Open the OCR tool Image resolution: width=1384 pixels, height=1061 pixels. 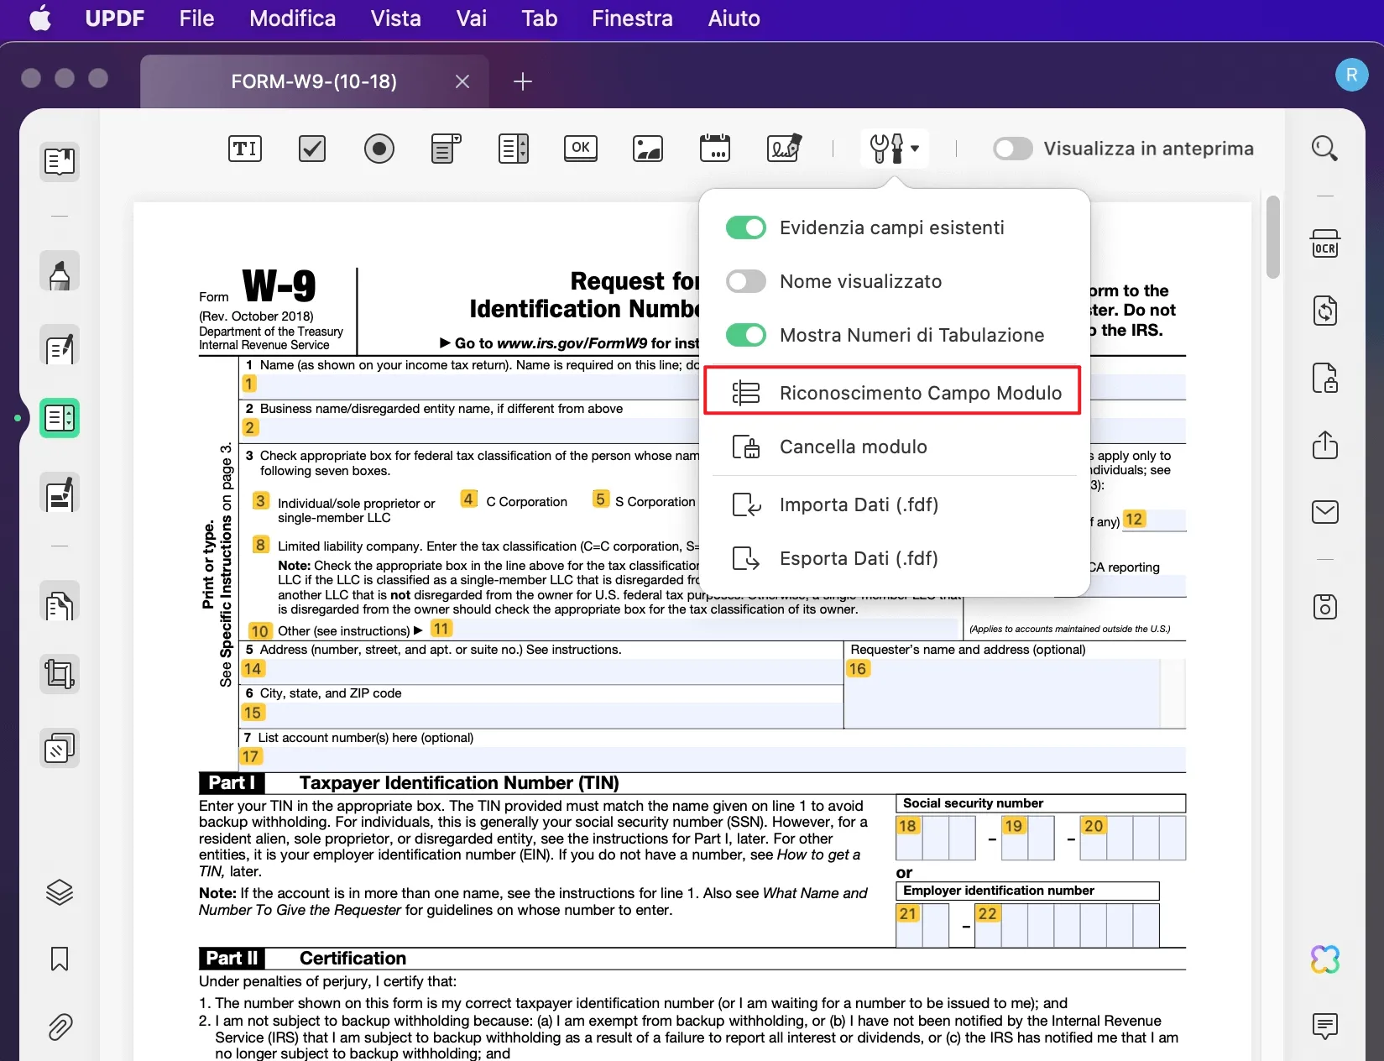coord(1325,244)
